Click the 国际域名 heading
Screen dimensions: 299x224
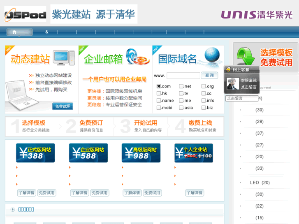(177, 59)
